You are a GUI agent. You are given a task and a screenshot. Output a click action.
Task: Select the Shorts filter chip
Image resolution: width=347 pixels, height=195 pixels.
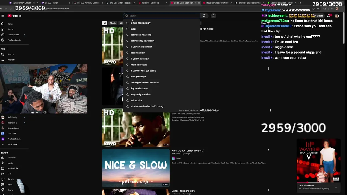point(113,23)
